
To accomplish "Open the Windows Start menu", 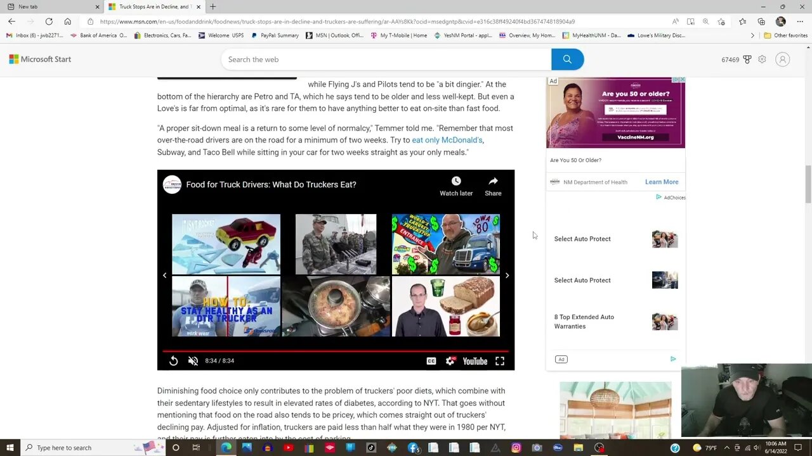I will point(10,448).
